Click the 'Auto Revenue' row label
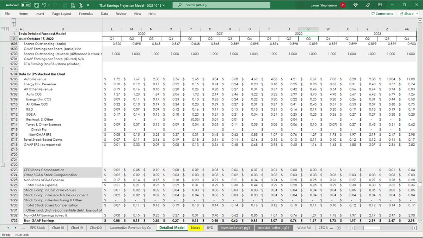This screenshot has height=238, width=423. click(35, 79)
